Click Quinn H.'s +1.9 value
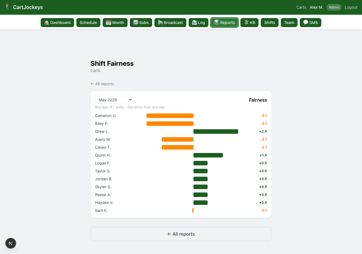362x254 pixels. pyautogui.click(x=263, y=155)
